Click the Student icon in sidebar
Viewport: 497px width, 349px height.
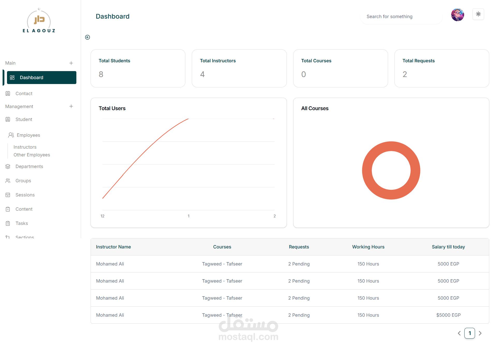pos(8,119)
